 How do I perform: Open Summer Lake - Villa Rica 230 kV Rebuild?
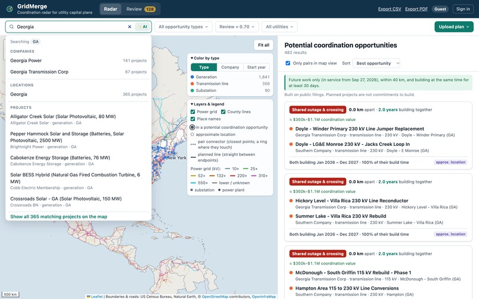click(341, 217)
